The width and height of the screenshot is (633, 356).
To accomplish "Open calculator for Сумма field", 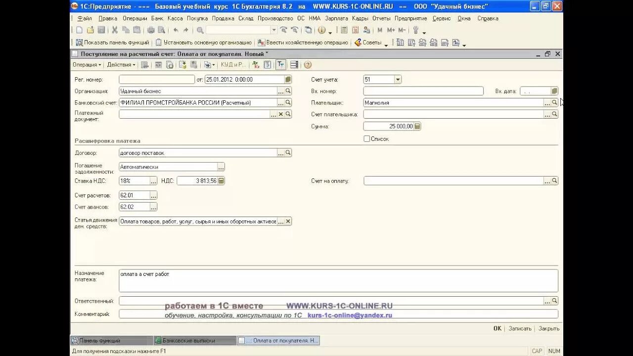I will (x=417, y=126).
